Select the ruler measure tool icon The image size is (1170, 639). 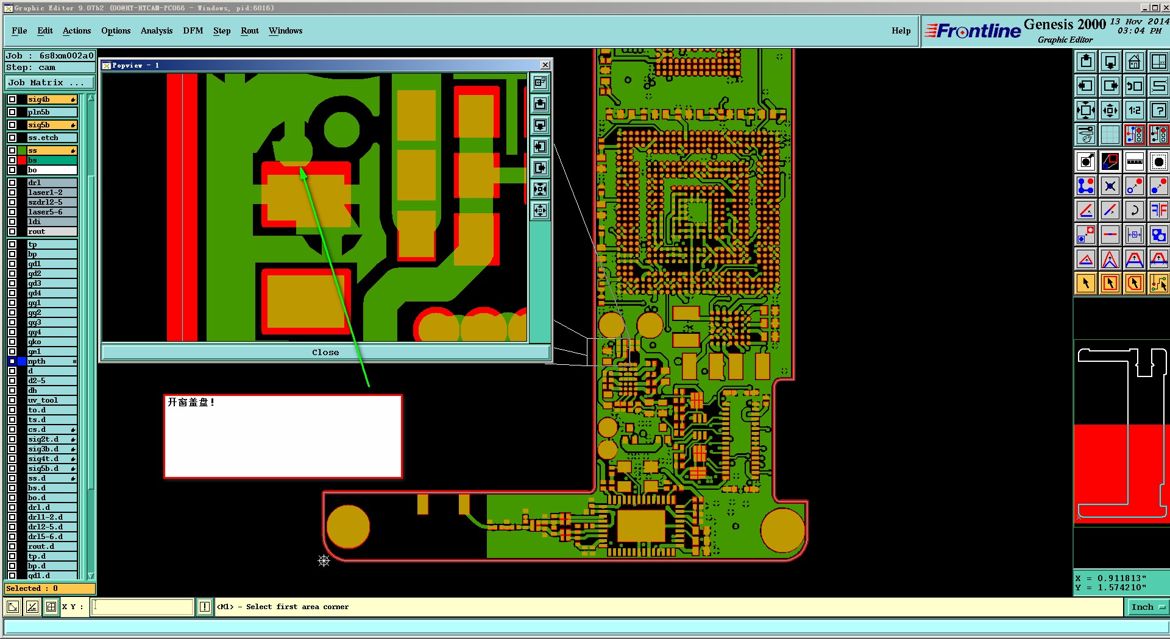click(x=1134, y=161)
